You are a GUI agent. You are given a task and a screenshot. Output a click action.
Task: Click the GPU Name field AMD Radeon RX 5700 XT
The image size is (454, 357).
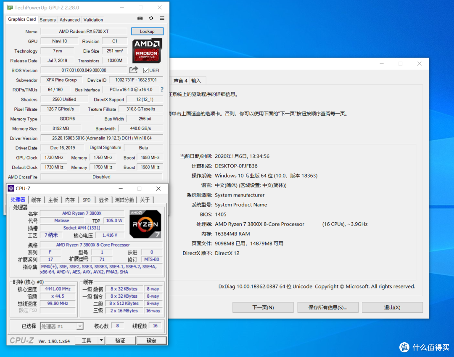point(84,31)
